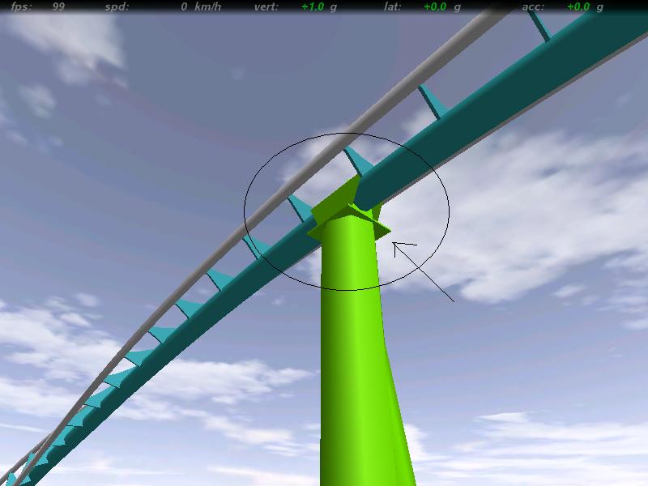Click the spd speed label
This screenshot has width=648, height=486.
point(117,7)
